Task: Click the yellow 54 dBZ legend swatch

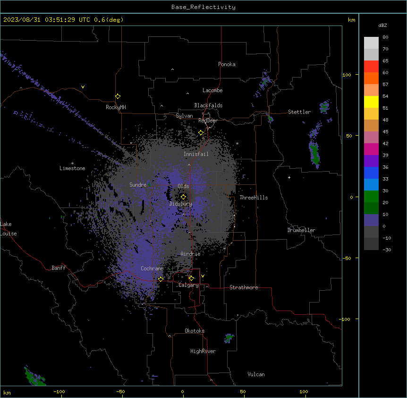Action: coord(371,102)
